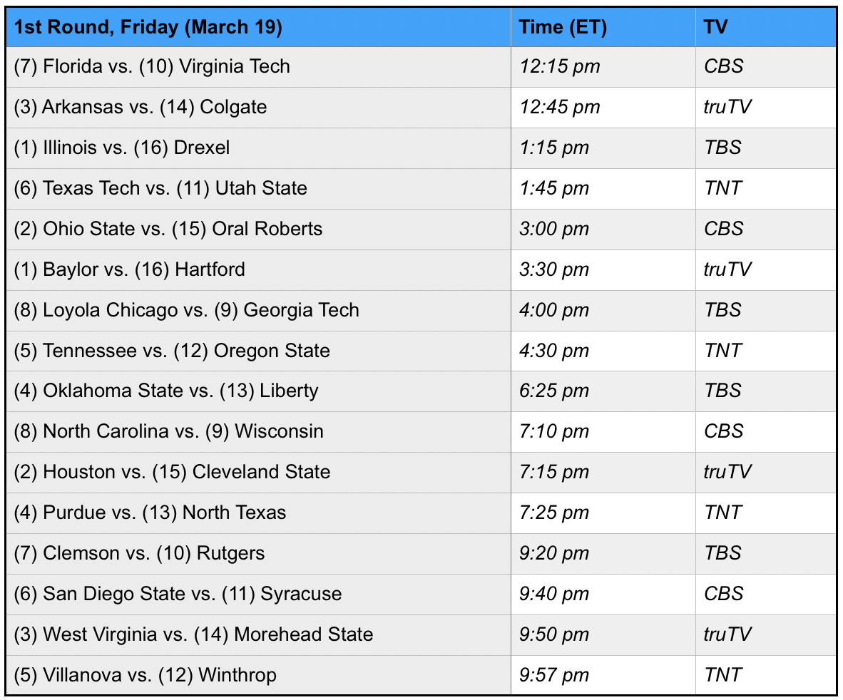Viewport: 843px width, 700px height.
Task: Select the 4:30 pm time cell
Action: pos(555,351)
